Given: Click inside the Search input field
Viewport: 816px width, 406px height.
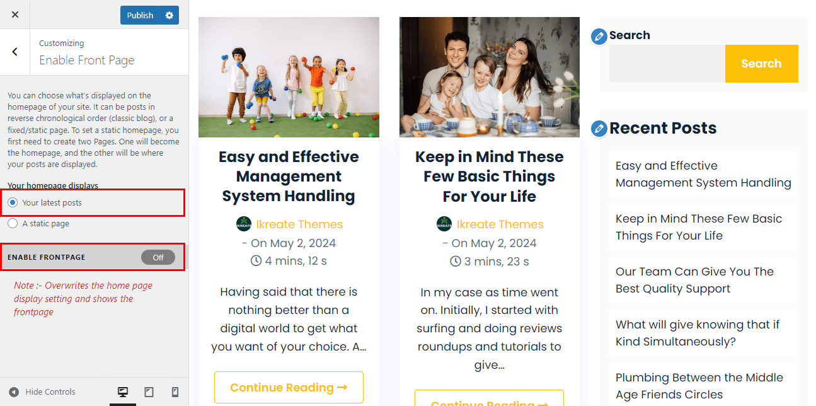Looking at the screenshot, I should click(x=667, y=64).
